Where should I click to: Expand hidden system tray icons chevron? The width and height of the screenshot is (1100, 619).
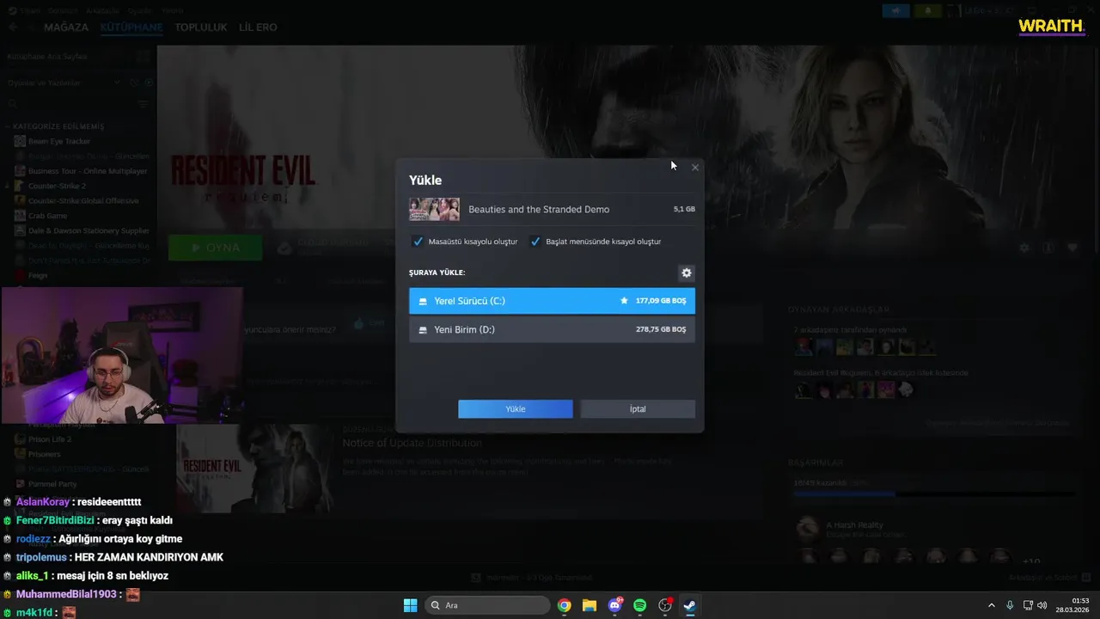(x=991, y=605)
